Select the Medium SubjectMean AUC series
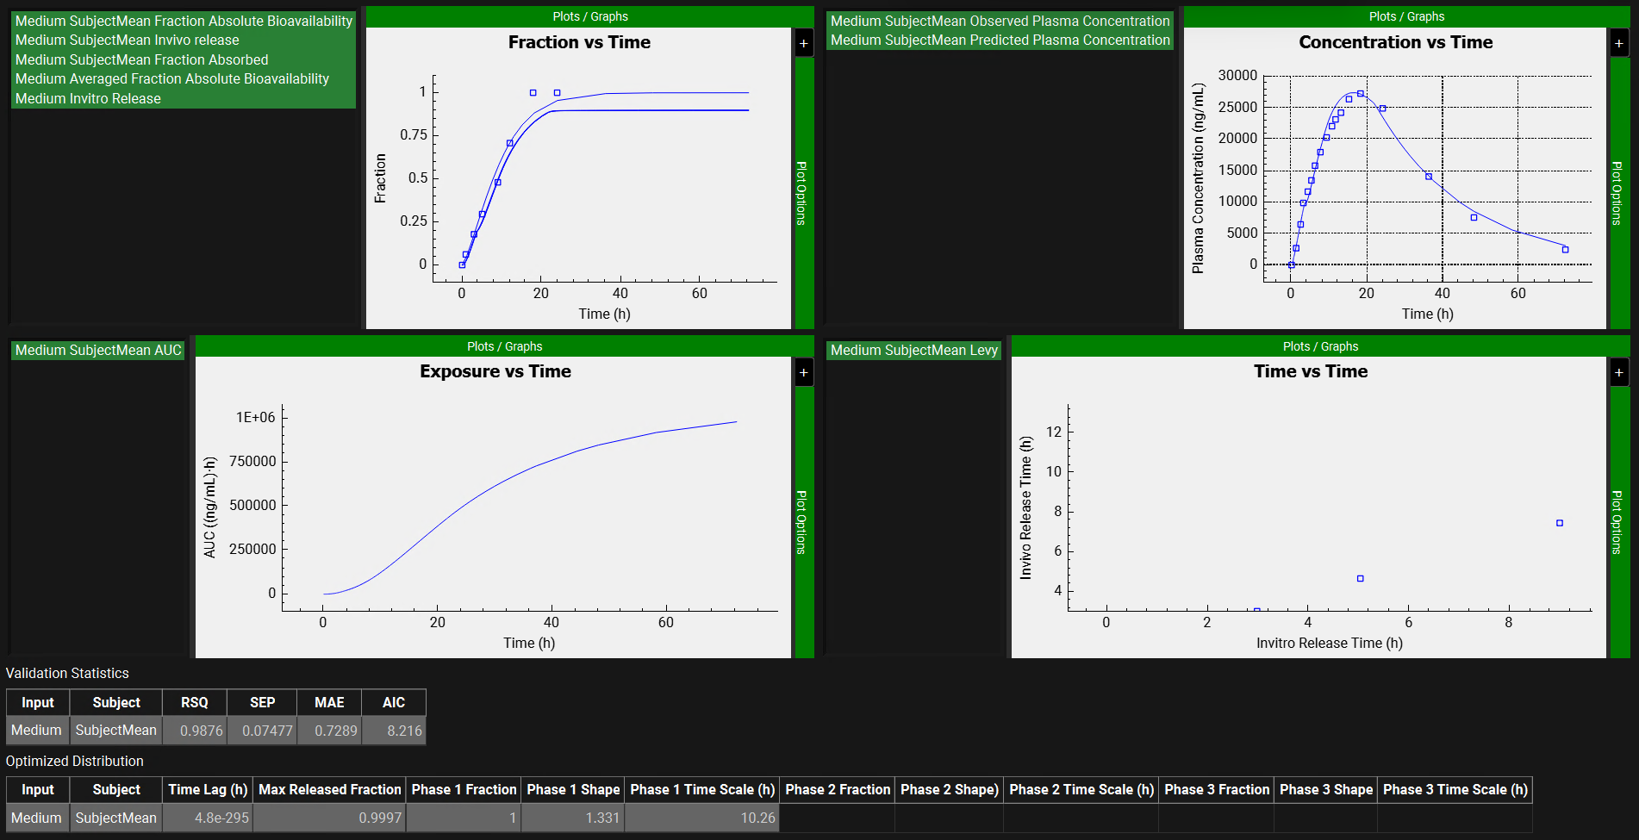Screen dimensions: 1639x840 pos(98,350)
